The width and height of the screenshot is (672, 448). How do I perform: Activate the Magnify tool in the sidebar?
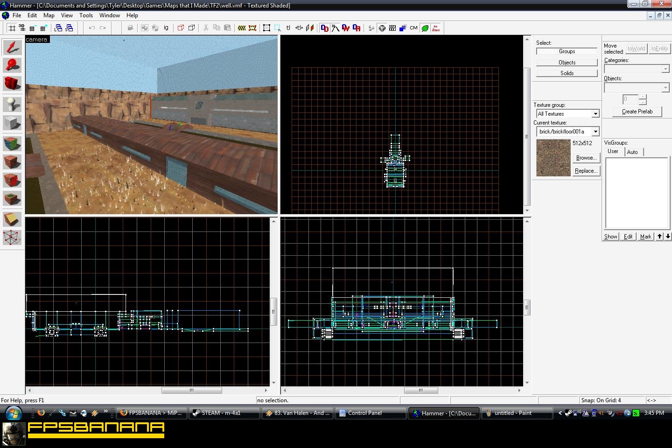tap(12, 65)
